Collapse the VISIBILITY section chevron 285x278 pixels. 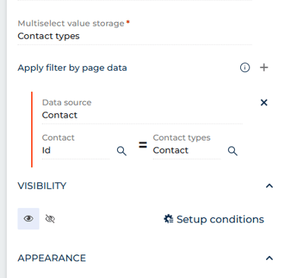coord(269,186)
